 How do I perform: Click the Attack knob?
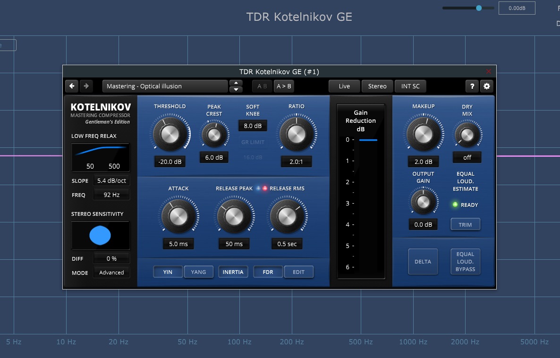pos(178,216)
